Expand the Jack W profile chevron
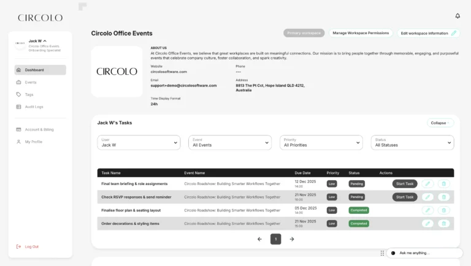 [45, 41]
